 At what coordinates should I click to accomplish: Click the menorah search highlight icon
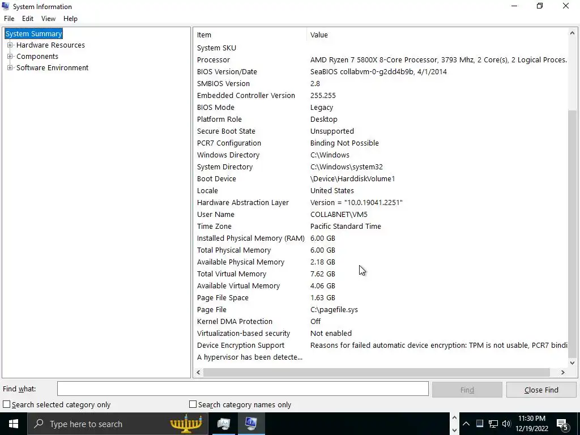(186, 424)
